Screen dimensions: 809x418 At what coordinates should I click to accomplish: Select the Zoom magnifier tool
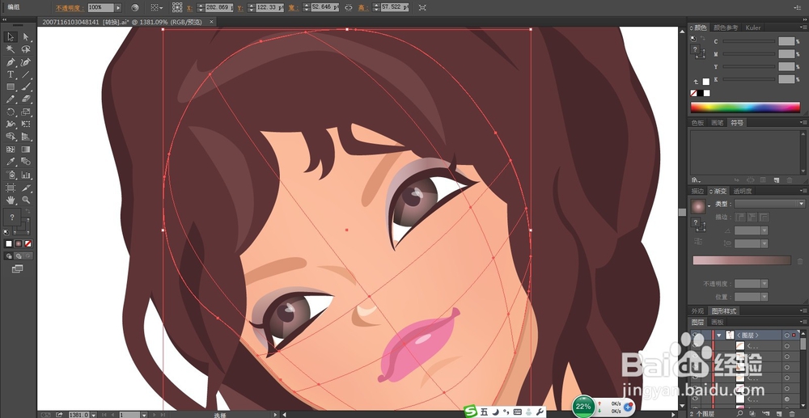tap(26, 200)
